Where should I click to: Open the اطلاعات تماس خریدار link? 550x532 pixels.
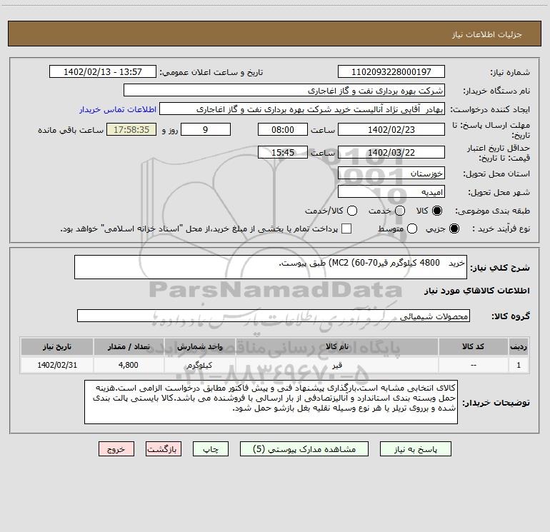tap(118, 109)
